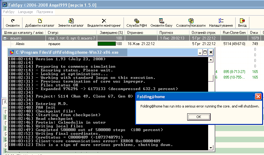The image size is (264, 155).
Task: Click the '16 Жов 21:22:12' cell
Action: coord(141,44)
